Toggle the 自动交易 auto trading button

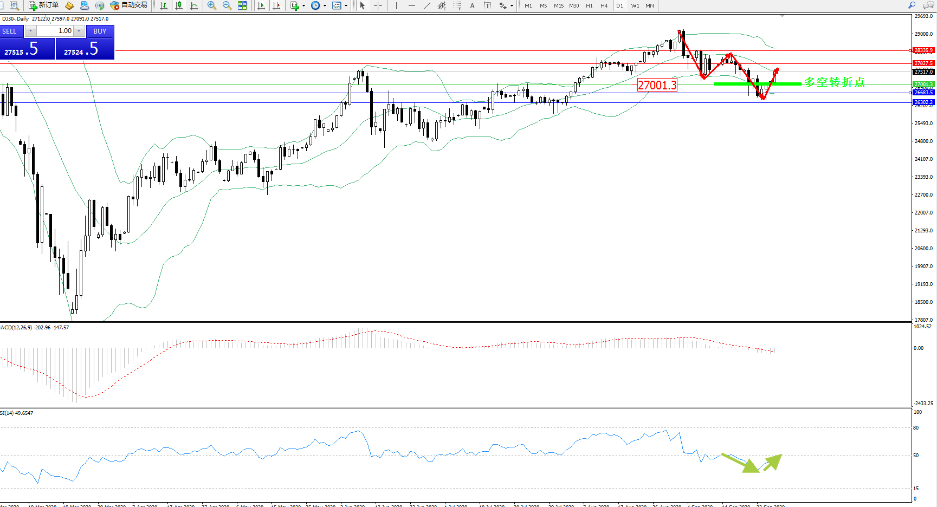[129, 5]
